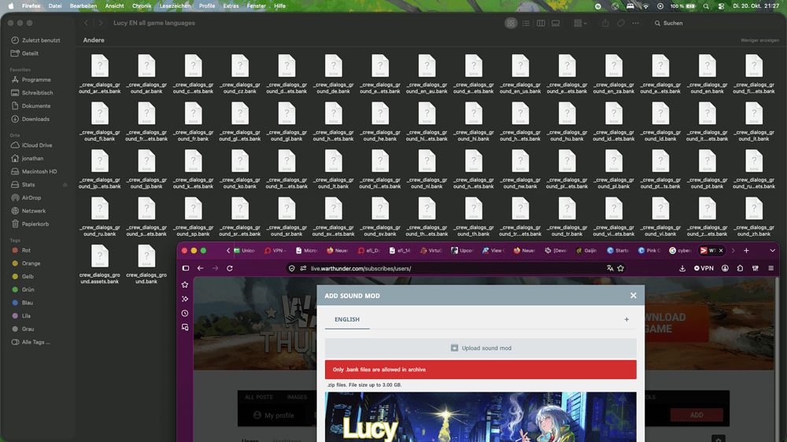Open a new browser tab

click(x=746, y=250)
